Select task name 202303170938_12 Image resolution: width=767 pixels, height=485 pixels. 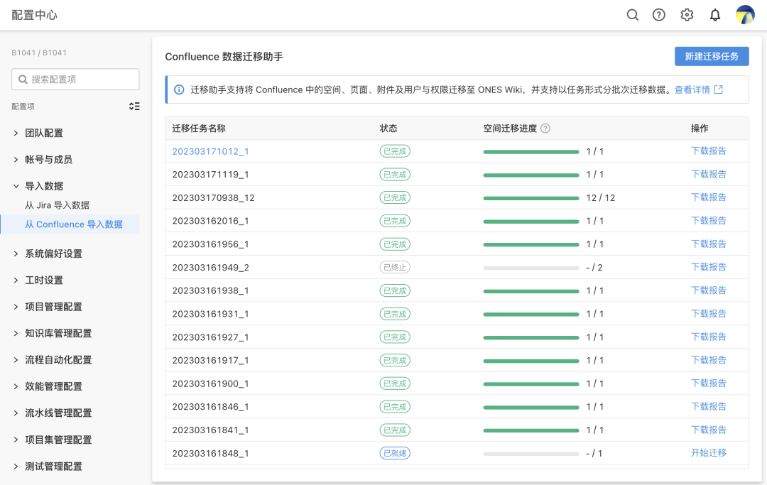click(213, 198)
